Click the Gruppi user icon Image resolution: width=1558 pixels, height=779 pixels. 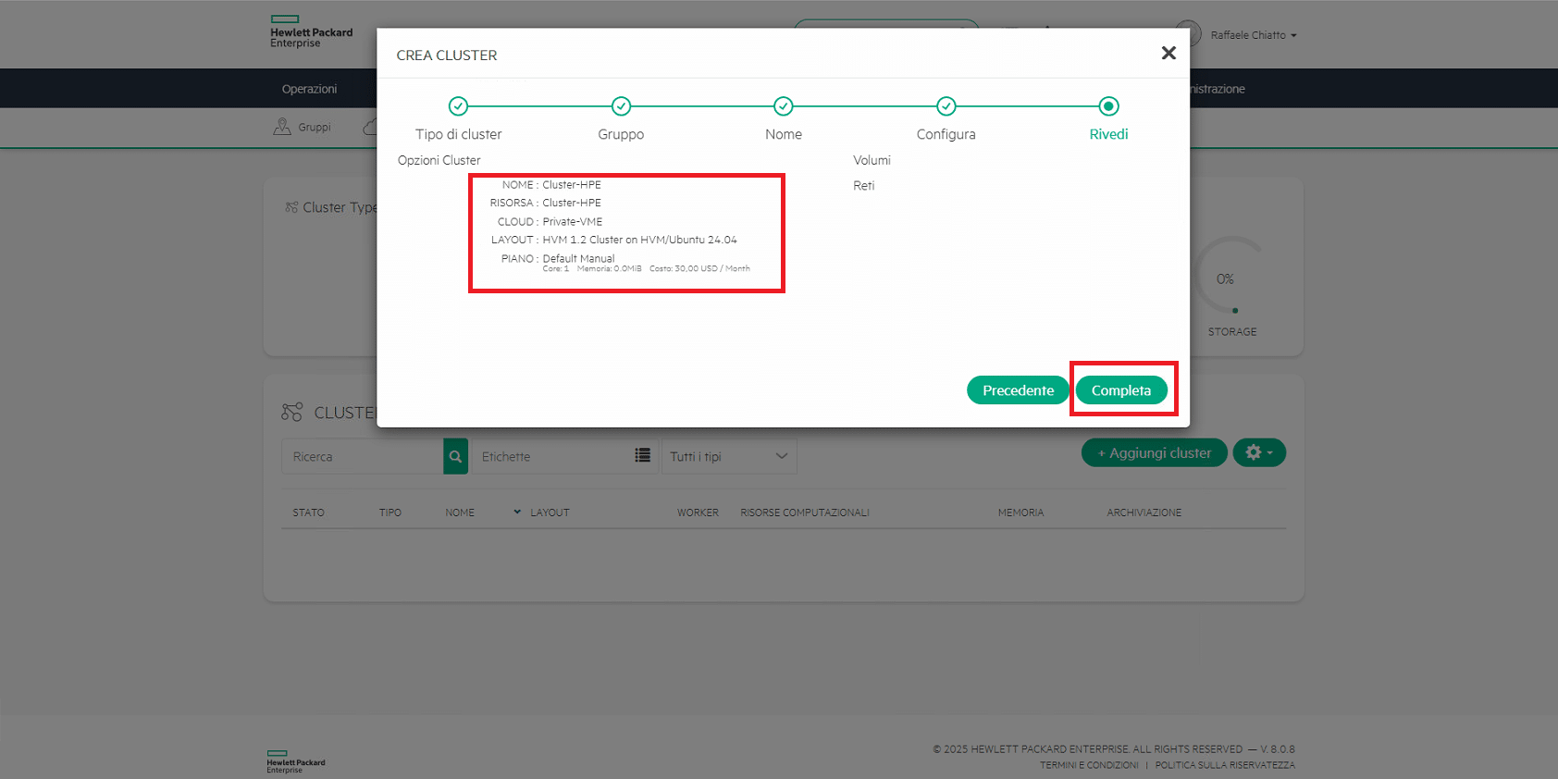coord(282,127)
